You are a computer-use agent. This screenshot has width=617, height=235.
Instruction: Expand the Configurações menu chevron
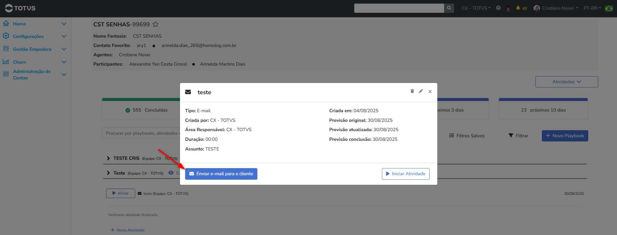click(64, 36)
